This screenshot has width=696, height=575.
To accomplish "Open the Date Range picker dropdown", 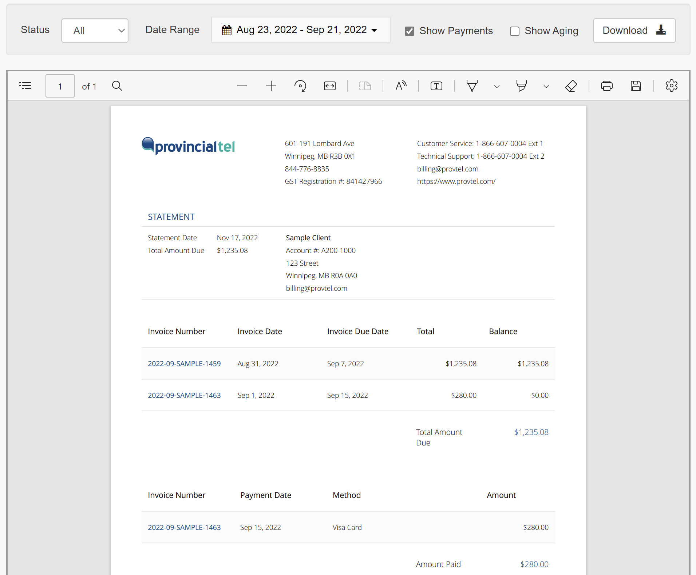I will point(301,30).
